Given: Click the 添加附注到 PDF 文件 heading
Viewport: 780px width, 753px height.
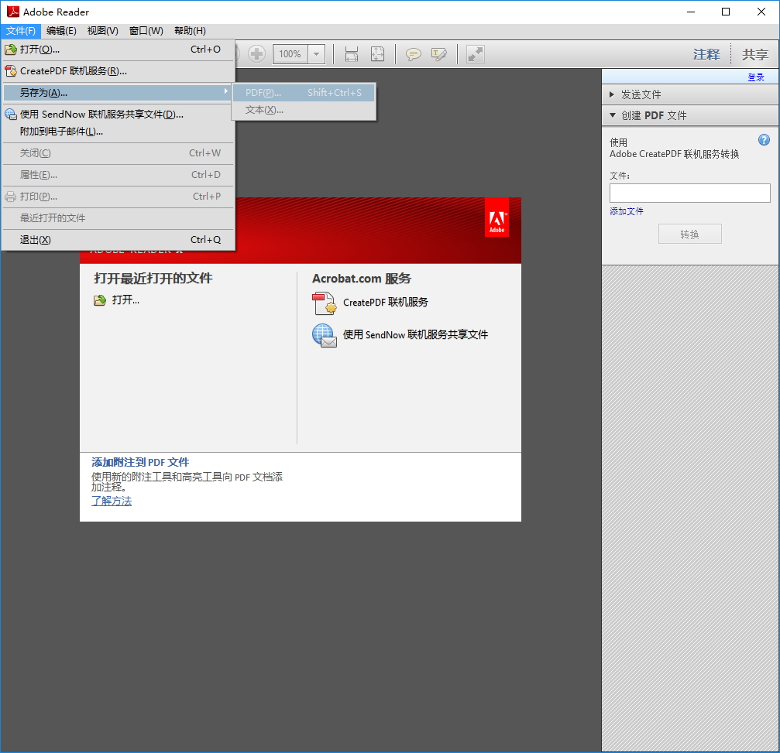Looking at the screenshot, I should pyautogui.click(x=140, y=462).
